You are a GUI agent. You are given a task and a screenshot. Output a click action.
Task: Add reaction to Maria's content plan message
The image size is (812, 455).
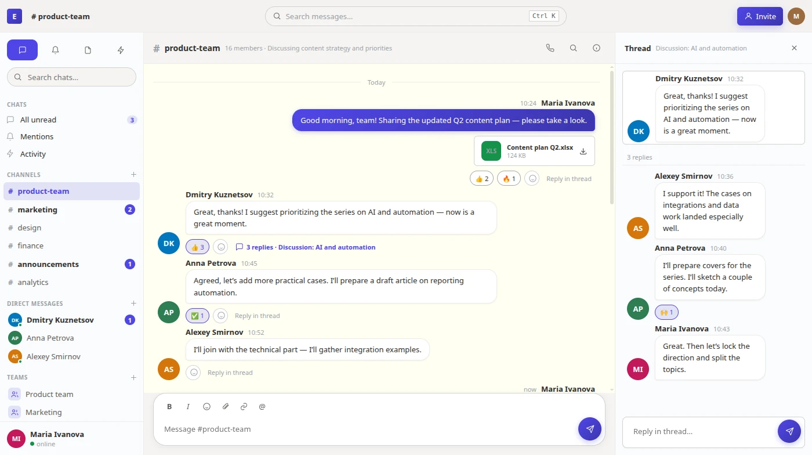pyautogui.click(x=532, y=179)
